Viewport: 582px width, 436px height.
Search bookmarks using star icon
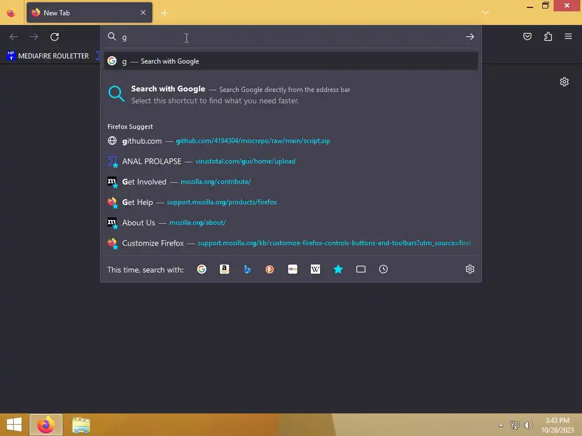(338, 269)
